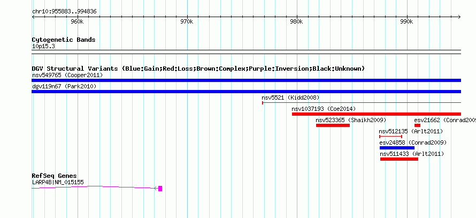476x218 pixels.
Task: Click the 10p15.3 cytogenetic band bar
Action: tap(246, 52)
